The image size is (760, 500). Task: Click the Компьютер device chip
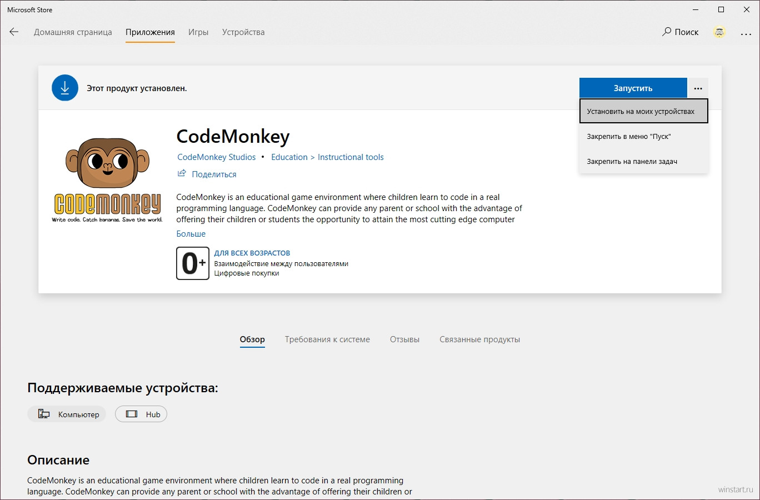click(x=67, y=414)
